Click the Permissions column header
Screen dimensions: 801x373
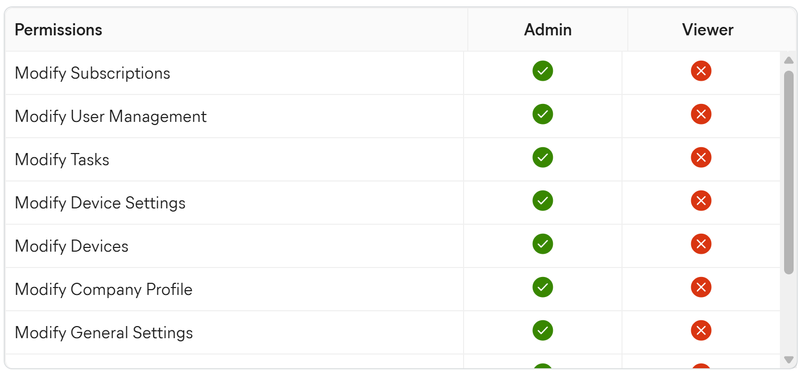coord(59,30)
